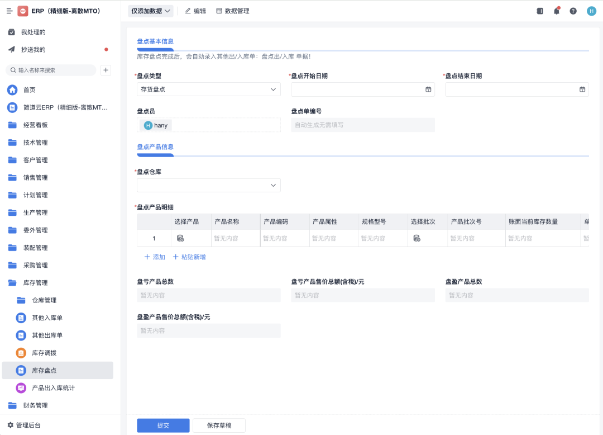Click the 选择产品 database icon in row 1
Image resolution: width=603 pixels, height=435 pixels.
(180, 238)
